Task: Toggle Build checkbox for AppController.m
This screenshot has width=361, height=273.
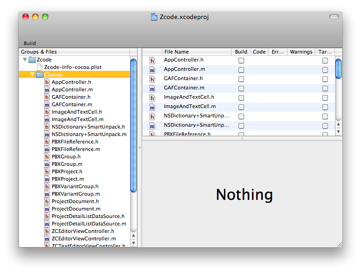Action: (x=241, y=70)
